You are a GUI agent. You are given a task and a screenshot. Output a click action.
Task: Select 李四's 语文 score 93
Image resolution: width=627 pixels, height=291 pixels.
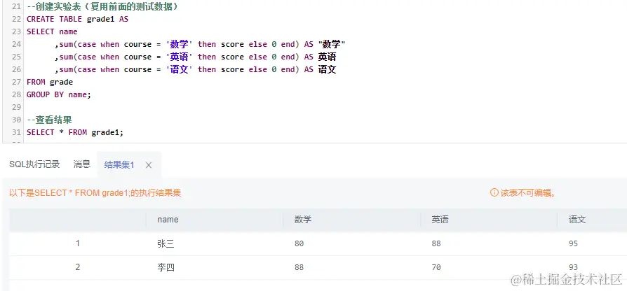[574, 267]
